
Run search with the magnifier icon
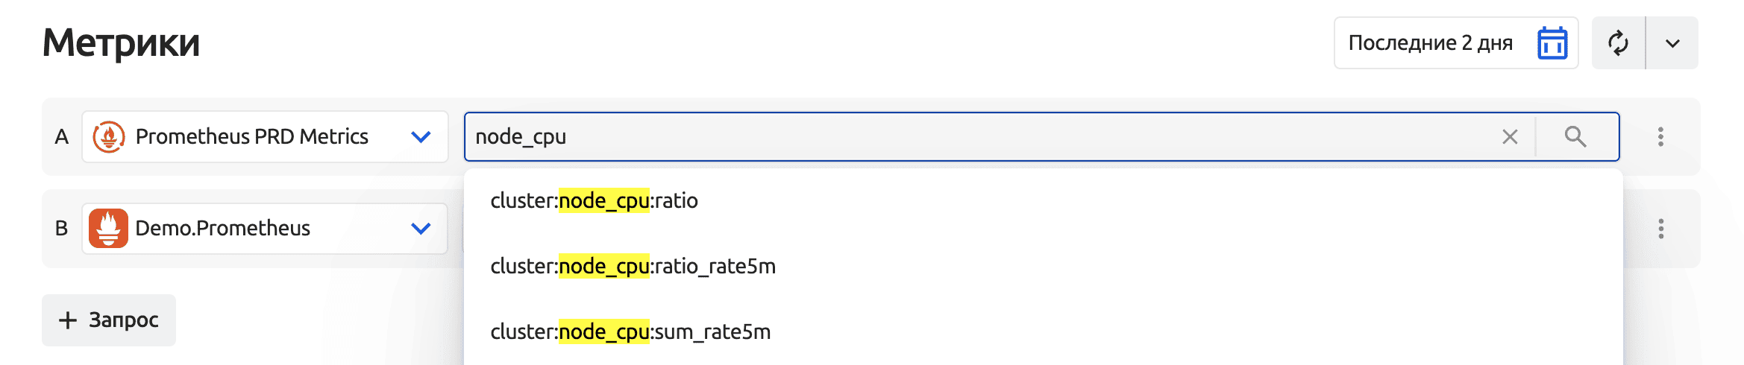1575,137
